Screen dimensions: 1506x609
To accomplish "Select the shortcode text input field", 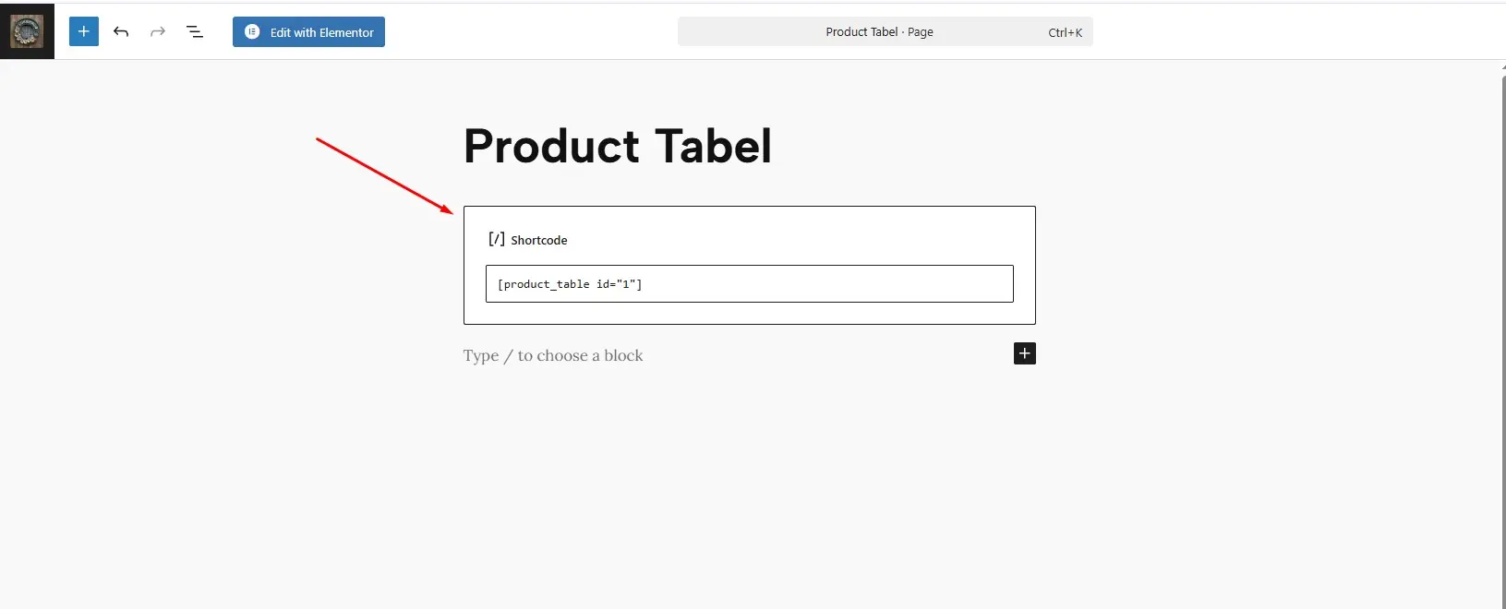I will point(749,283).
